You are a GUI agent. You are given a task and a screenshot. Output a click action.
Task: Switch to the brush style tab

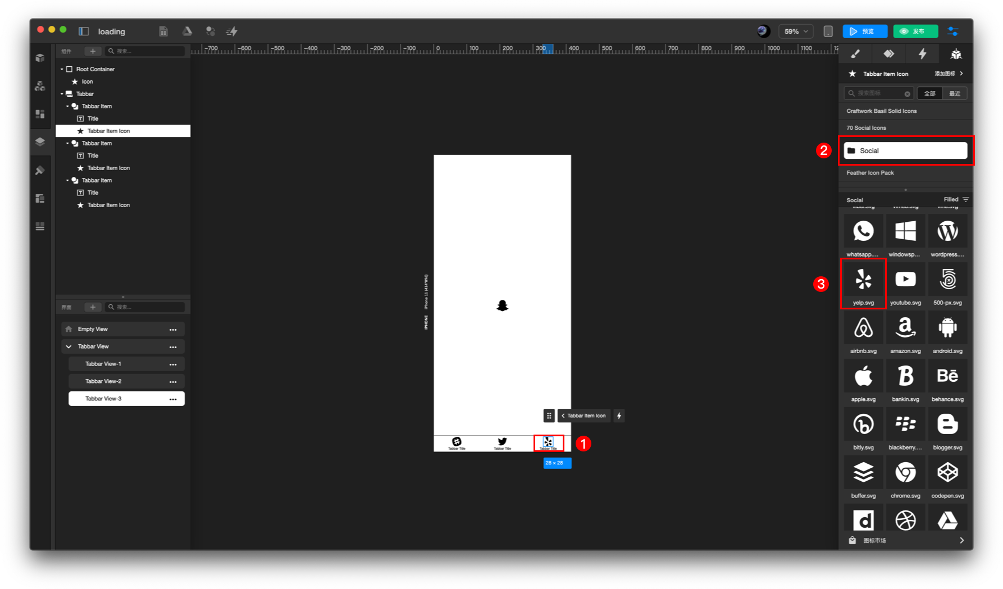pyautogui.click(x=855, y=54)
